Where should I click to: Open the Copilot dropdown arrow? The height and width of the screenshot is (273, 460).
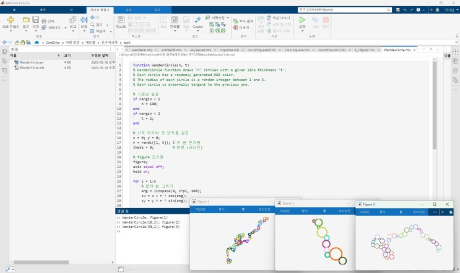pyautogui.click(x=197, y=31)
